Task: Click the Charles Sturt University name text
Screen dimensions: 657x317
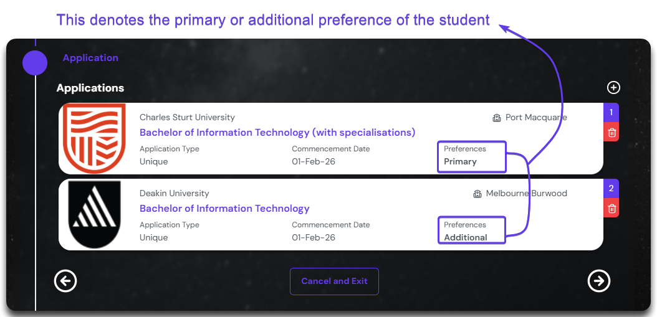Action: click(x=187, y=118)
